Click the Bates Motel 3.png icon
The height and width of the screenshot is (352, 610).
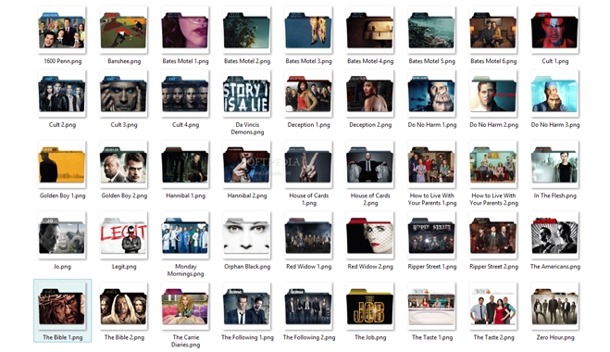pos(308,31)
